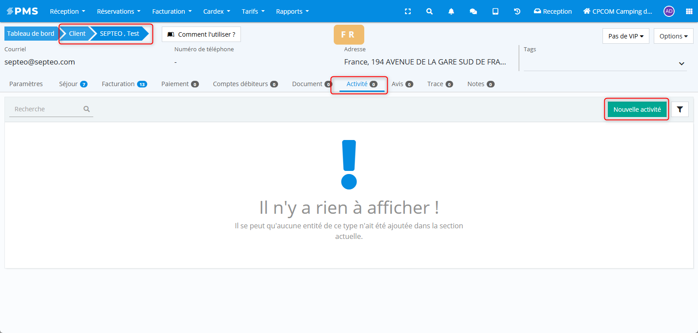Screen dimensions: 698x333
Task: Switch to the Facturation tab
Action: click(x=124, y=84)
